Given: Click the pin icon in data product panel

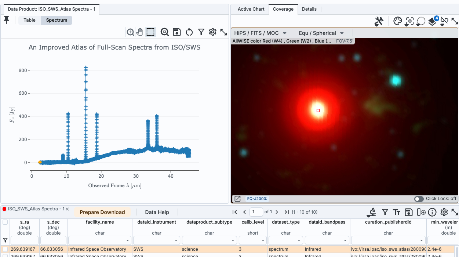Looking at the screenshot, I should coord(7,20).
